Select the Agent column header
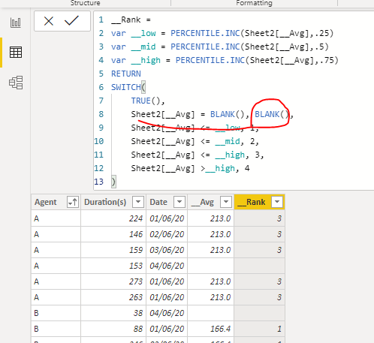374x343 pixels. tap(46, 202)
